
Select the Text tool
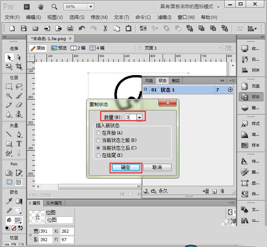(x=19, y=144)
